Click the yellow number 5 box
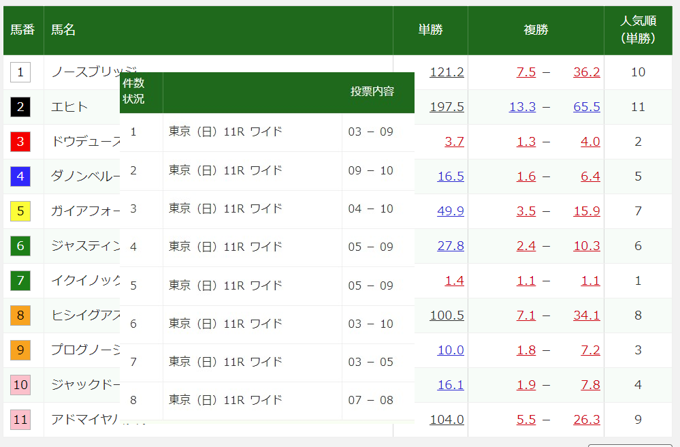 pyautogui.click(x=20, y=211)
